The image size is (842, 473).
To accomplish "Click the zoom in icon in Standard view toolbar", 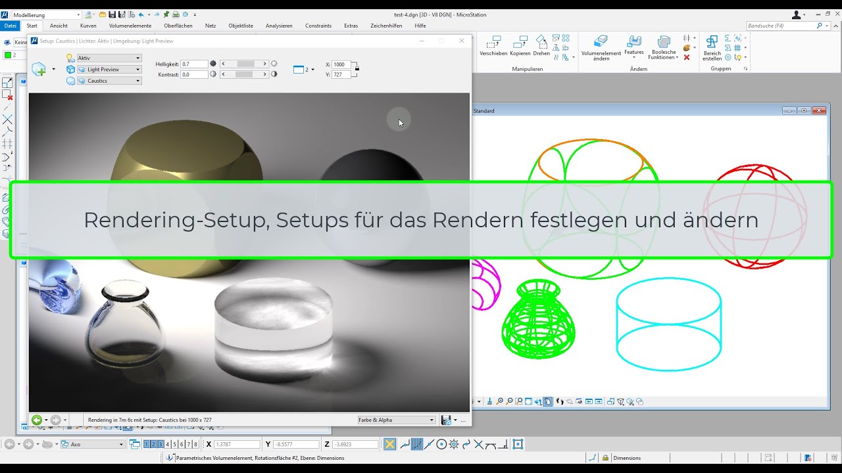I will coord(500,401).
